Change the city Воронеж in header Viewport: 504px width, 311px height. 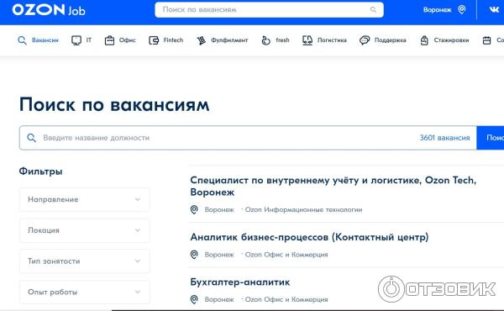point(438,10)
